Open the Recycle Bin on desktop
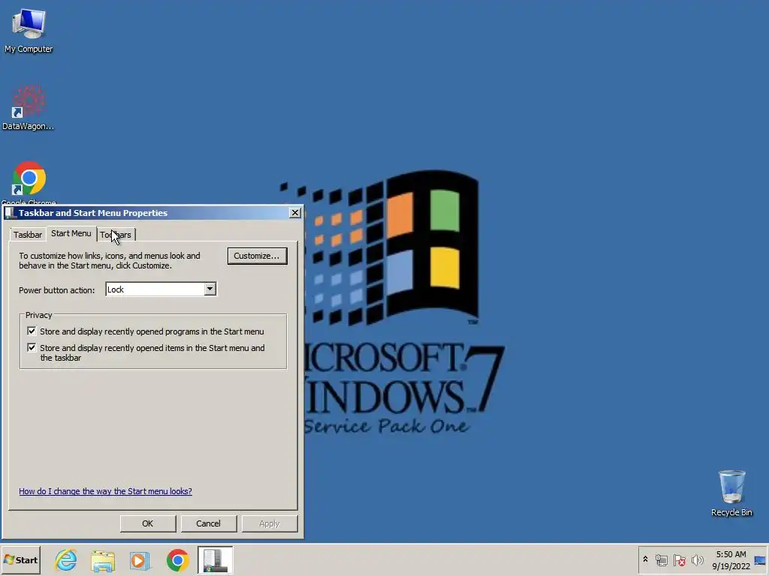 [731, 493]
